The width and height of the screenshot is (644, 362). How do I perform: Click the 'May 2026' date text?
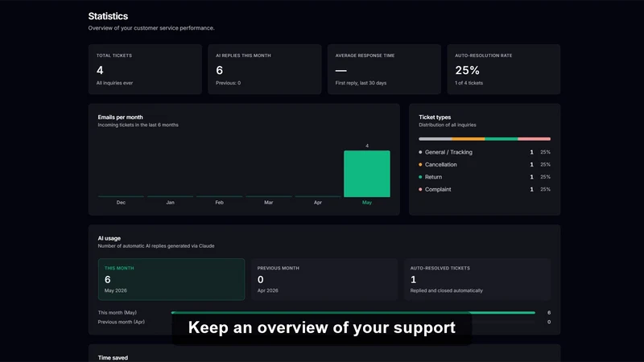point(115,290)
